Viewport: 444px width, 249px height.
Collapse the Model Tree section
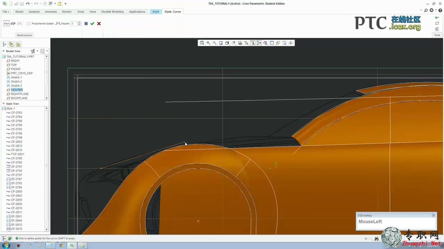coord(3,51)
